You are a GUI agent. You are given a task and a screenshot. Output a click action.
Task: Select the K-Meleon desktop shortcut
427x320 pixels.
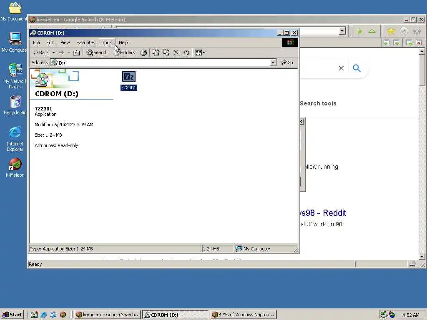pos(15,167)
